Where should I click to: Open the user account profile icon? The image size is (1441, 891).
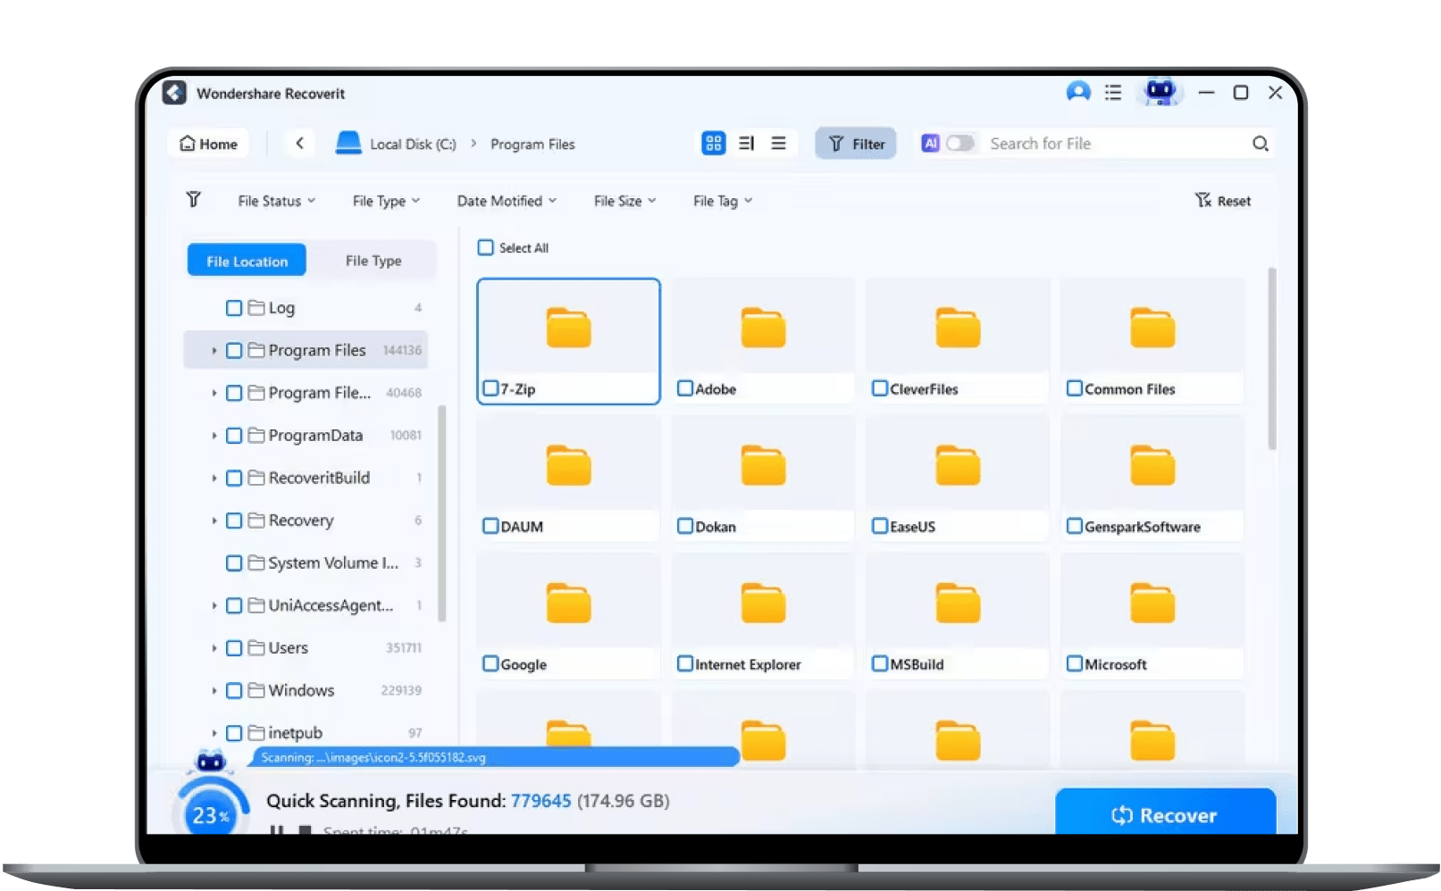[x=1078, y=92]
